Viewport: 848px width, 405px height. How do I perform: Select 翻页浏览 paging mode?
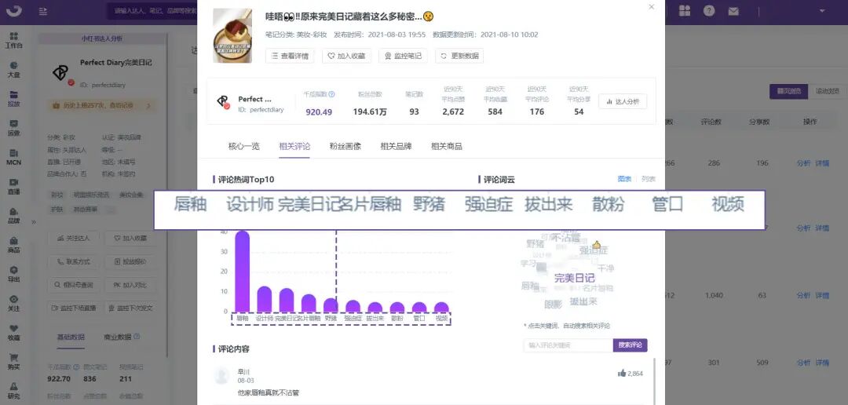(x=788, y=91)
